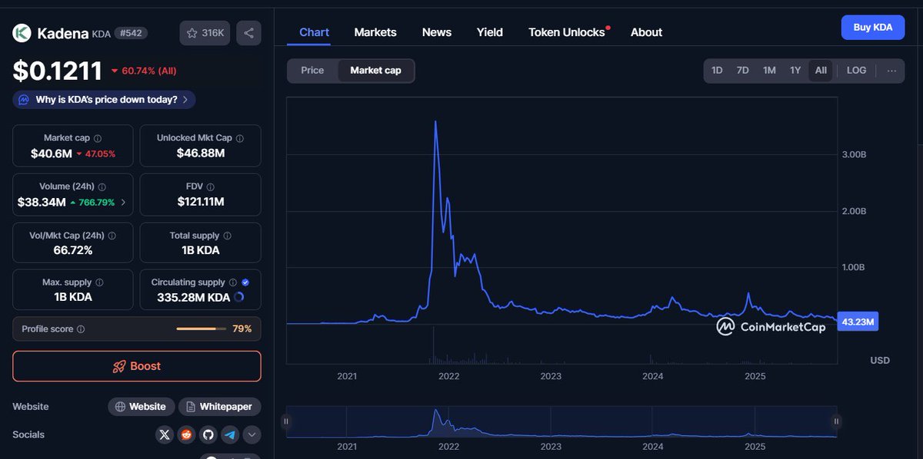923x459 pixels.
Task: Click the 60.74% (All) change text
Action: tap(149, 71)
